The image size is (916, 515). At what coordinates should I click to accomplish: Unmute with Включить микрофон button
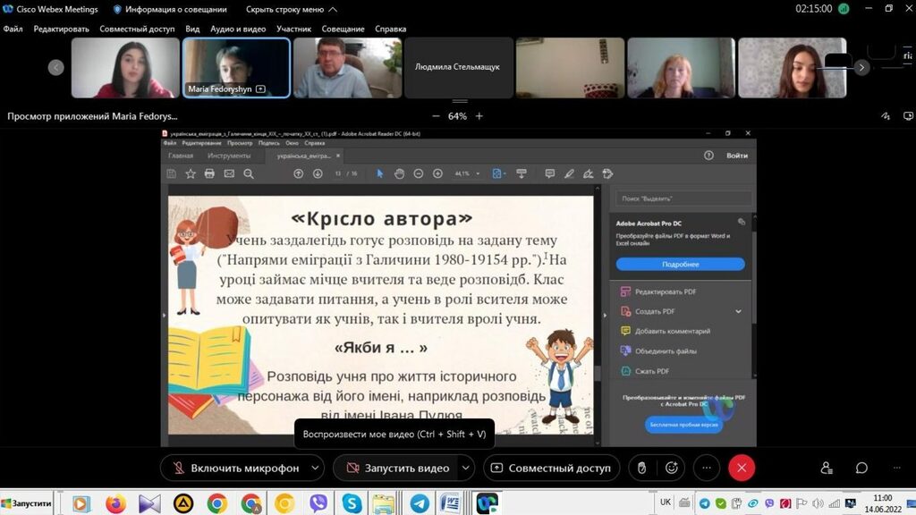(234, 468)
